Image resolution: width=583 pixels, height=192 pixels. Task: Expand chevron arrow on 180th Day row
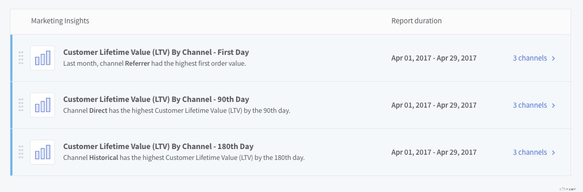coord(553,153)
